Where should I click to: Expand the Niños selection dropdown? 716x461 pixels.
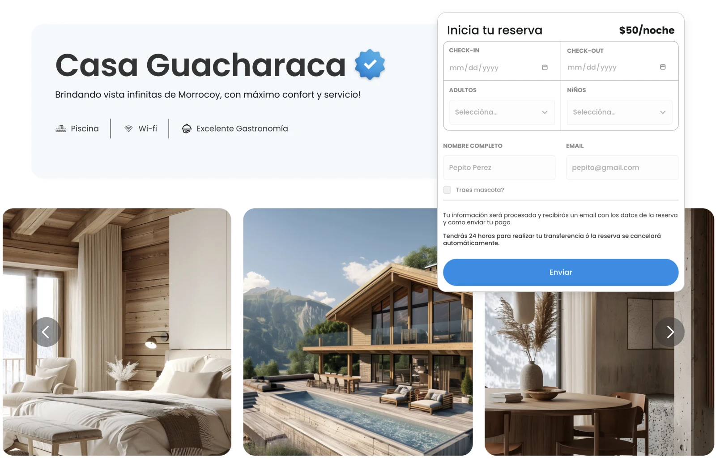[x=620, y=112]
